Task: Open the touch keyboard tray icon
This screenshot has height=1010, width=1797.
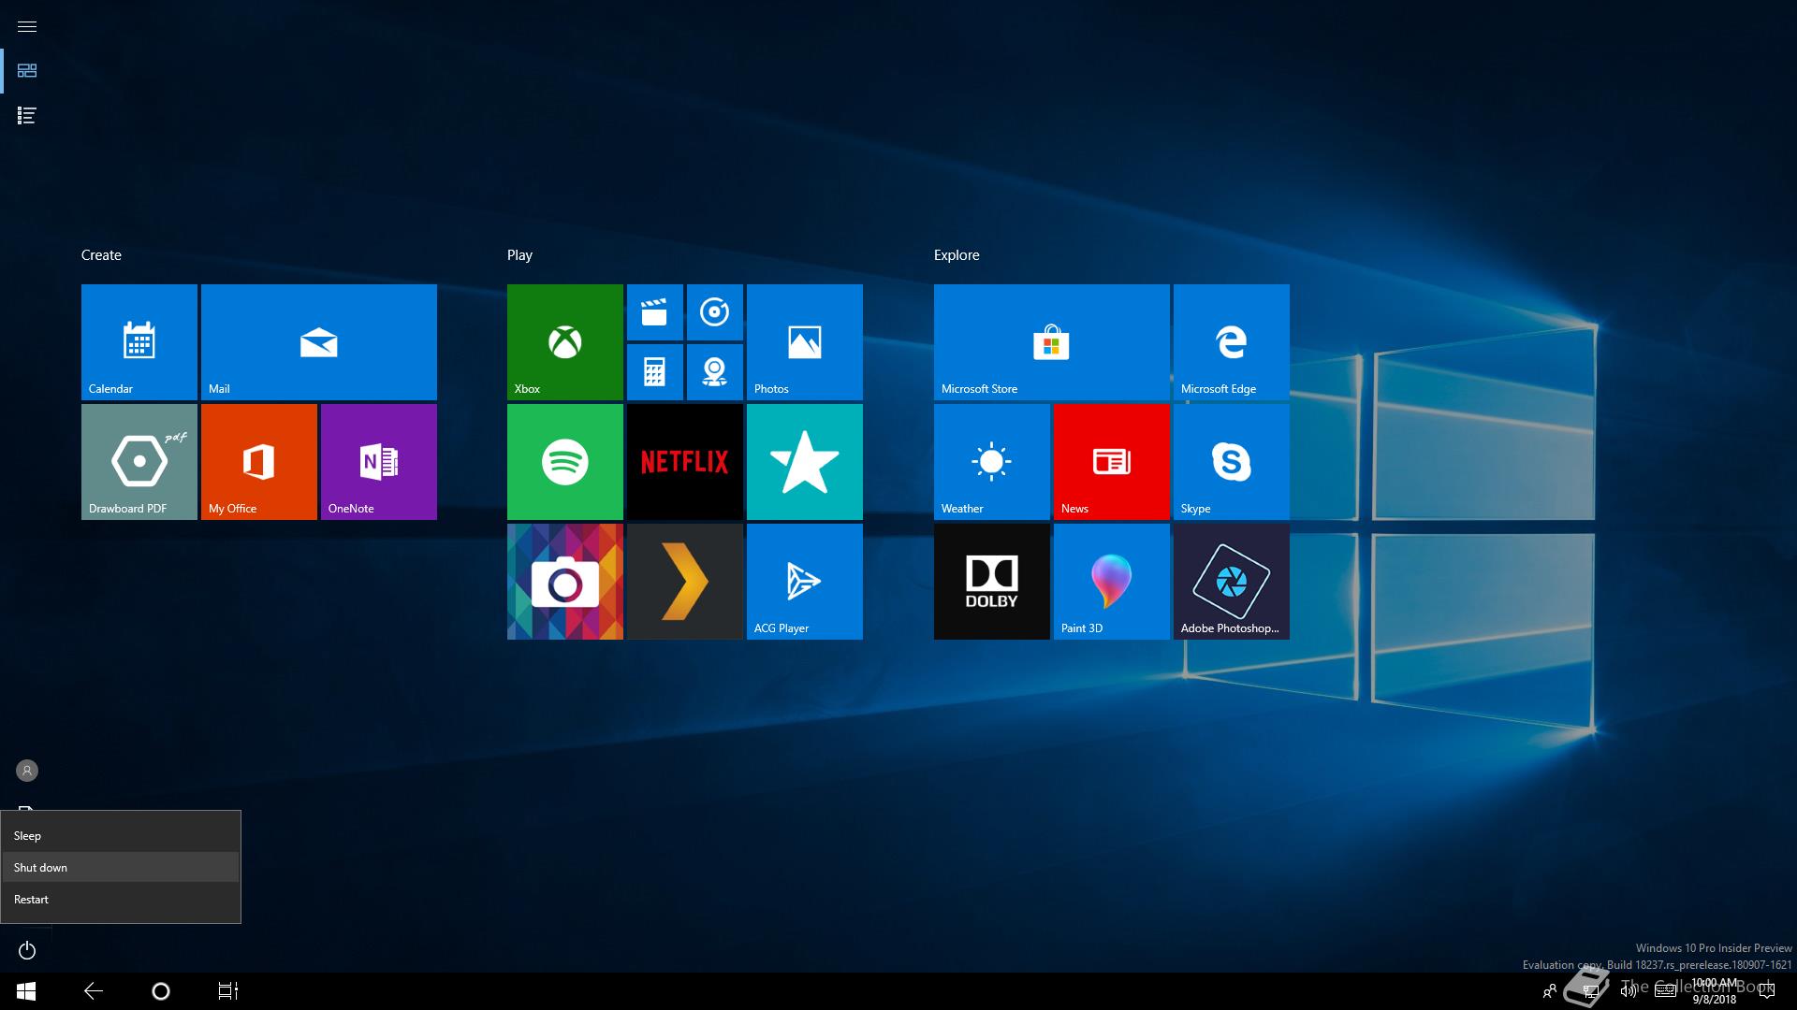Action: point(1665,991)
